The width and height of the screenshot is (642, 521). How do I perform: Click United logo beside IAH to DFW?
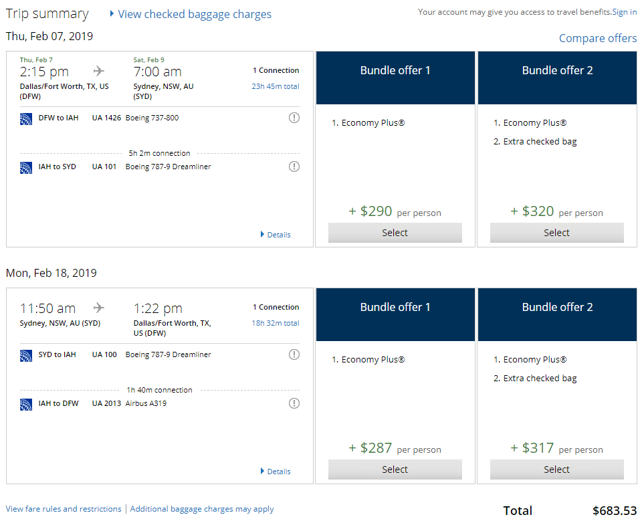pyautogui.click(x=26, y=404)
